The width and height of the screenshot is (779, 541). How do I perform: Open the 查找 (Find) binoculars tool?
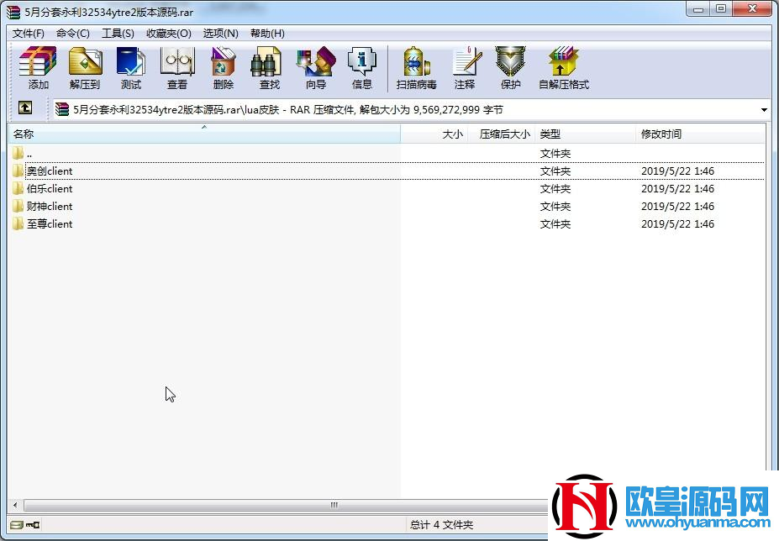pyautogui.click(x=269, y=67)
